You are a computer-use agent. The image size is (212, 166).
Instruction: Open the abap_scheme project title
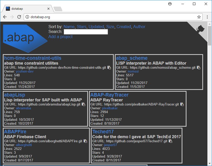[132, 58]
